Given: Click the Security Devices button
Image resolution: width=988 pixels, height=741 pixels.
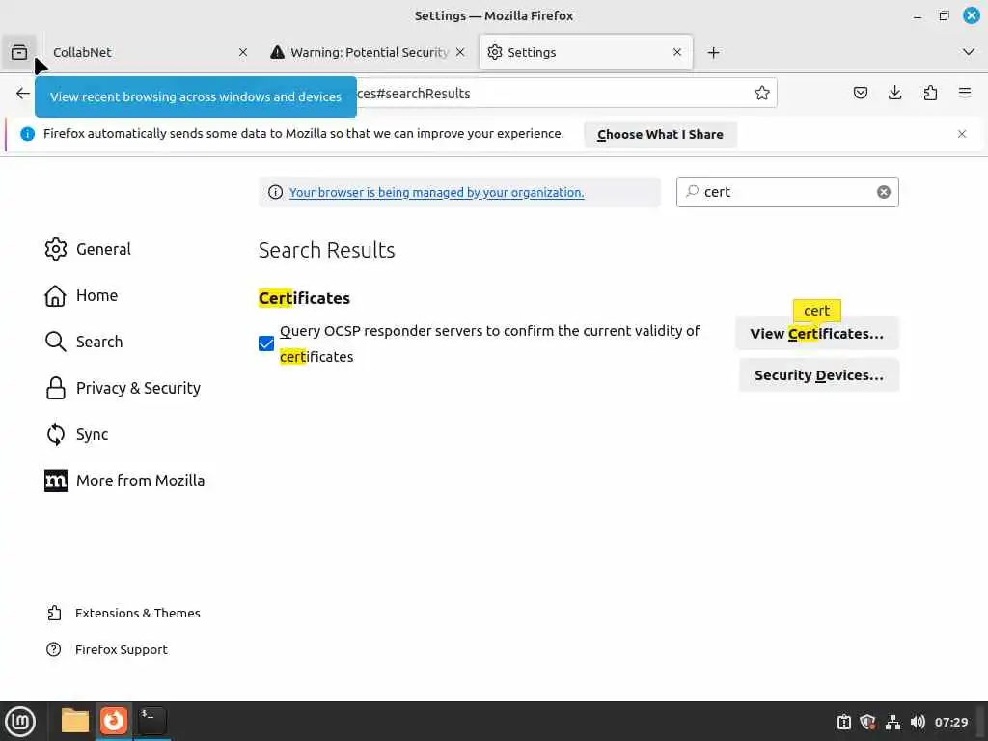Looking at the screenshot, I should coord(818,375).
